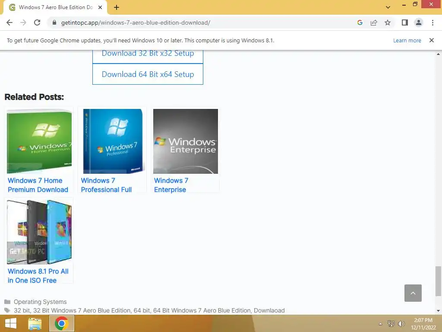The image size is (442, 332).
Task: Click the page scrollbar up arrow
Action: (438, 54)
